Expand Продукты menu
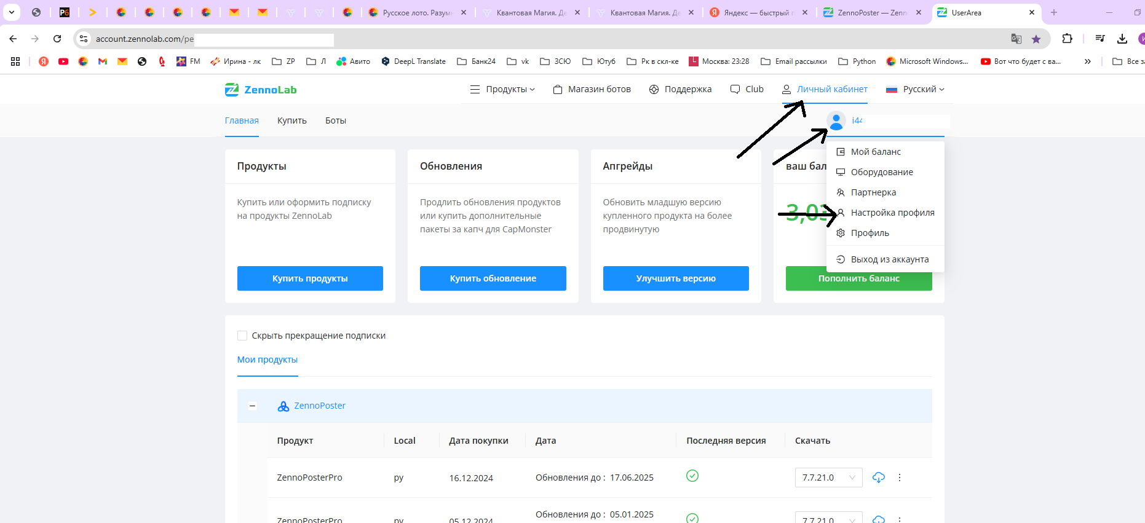 tap(502, 89)
